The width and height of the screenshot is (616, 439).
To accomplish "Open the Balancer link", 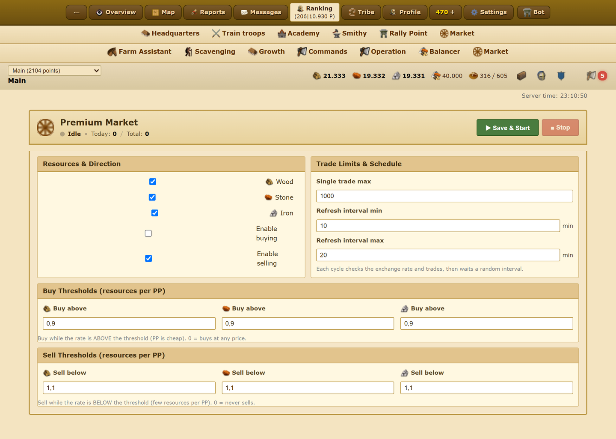I will (x=440, y=52).
